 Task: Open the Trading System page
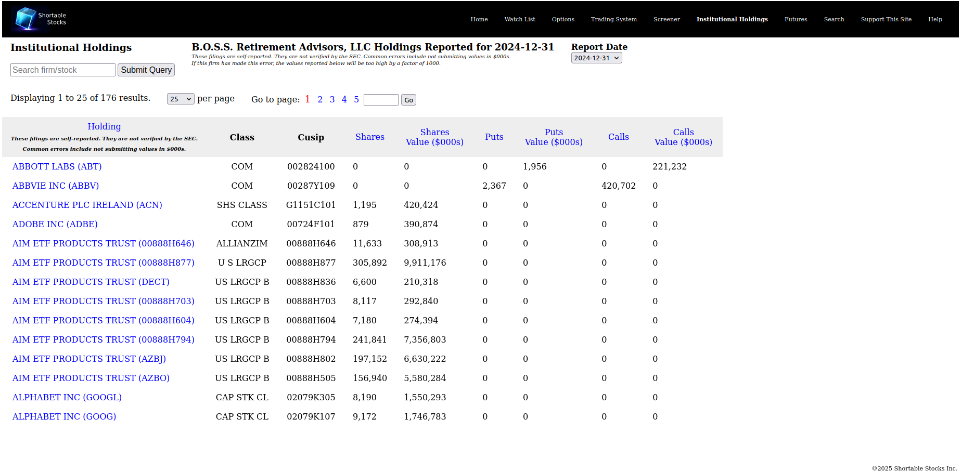coord(613,19)
